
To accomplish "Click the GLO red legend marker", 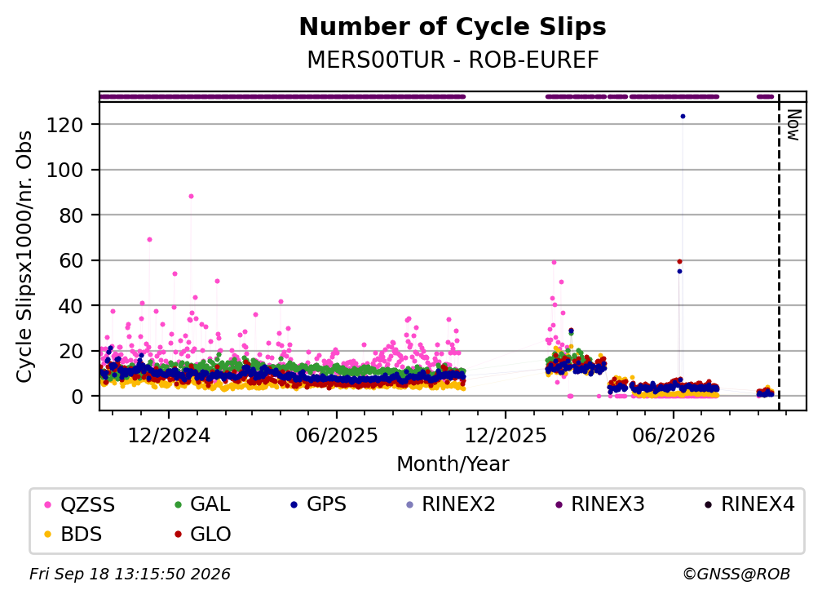I will [x=179, y=535].
